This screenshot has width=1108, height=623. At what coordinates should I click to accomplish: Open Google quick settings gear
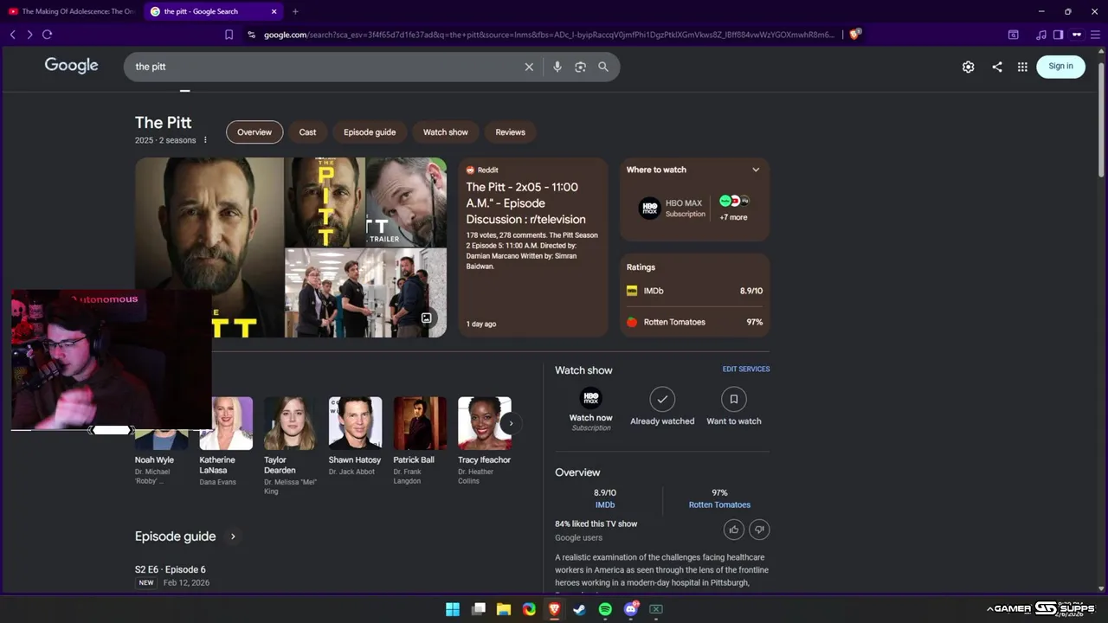pyautogui.click(x=968, y=67)
